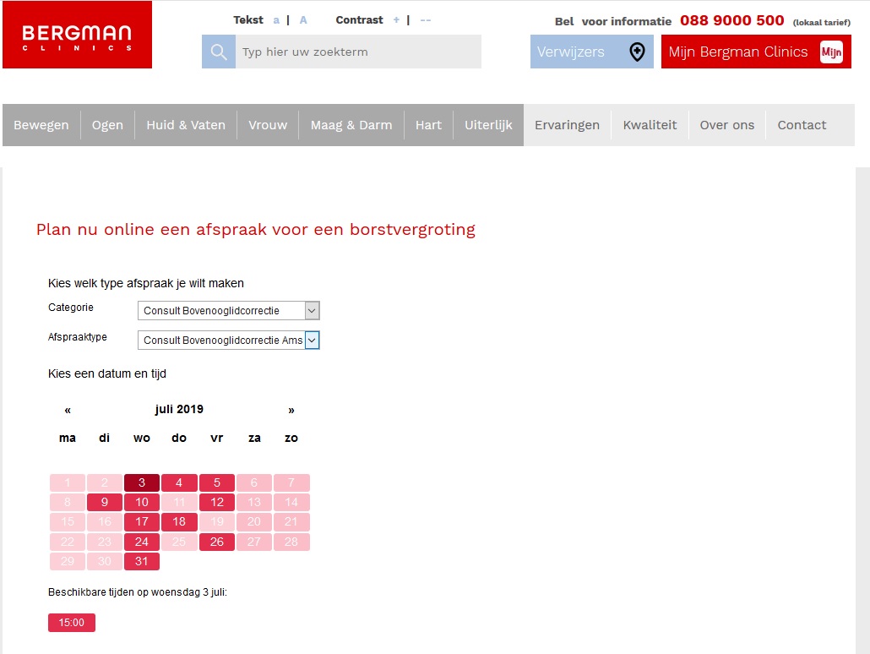Select July 10 in calendar
Image resolution: width=870 pixels, height=654 pixels.
[x=142, y=502]
